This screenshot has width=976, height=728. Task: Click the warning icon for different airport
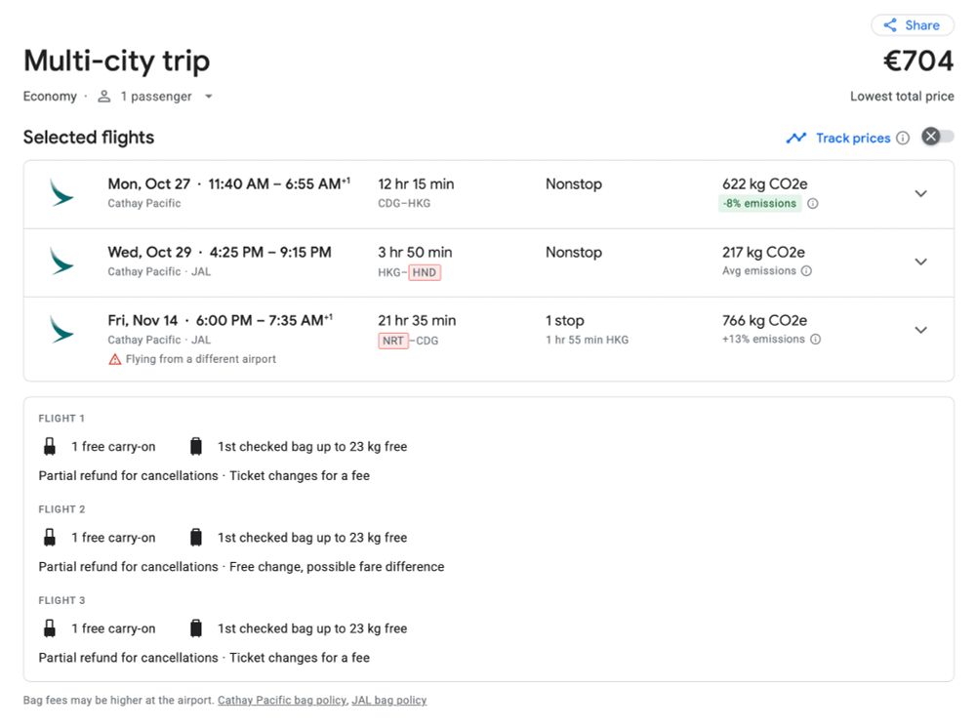tap(115, 359)
